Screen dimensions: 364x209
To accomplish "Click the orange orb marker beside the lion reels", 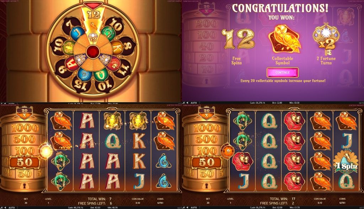I will point(227,151).
